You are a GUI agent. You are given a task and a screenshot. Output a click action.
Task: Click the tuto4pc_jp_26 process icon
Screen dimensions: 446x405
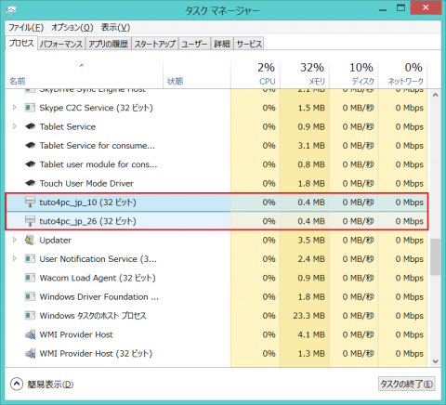[x=30, y=221]
